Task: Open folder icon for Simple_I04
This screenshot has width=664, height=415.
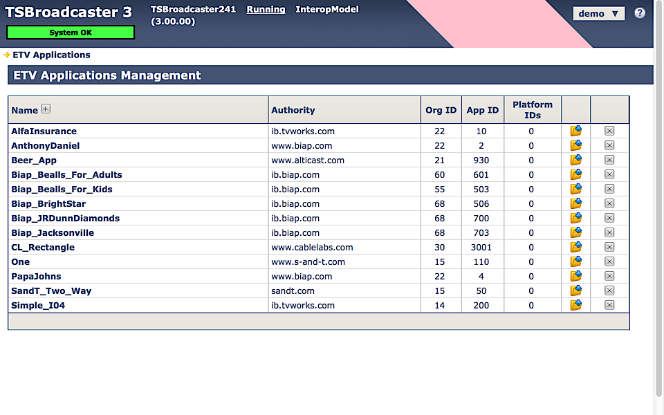Action: [x=575, y=305]
